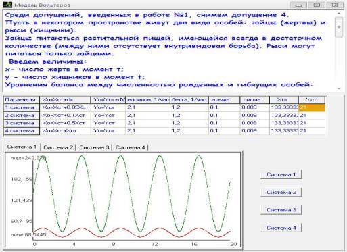Screen dimensions: 347x252
Task: Minimize the Модель Вольтерра window
Action: click(x=298, y=5)
